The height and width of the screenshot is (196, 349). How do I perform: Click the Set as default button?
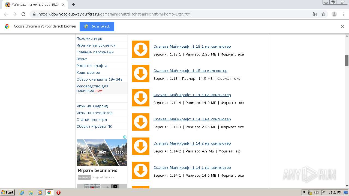click(x=97, y=26)
